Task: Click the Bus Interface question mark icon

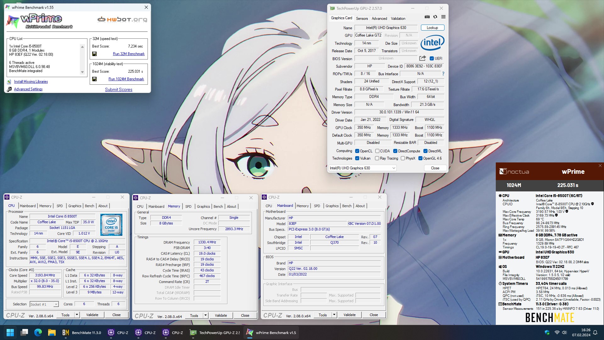Action: (443, 74)
